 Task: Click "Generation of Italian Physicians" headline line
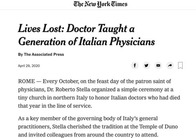pyautogui.click(x=86, y=42)
